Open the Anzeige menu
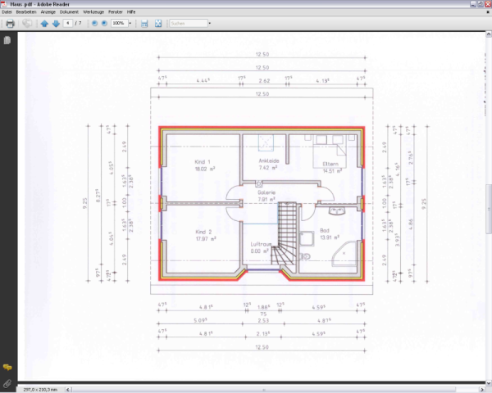The image size is (492, 393). coord(48,12)
